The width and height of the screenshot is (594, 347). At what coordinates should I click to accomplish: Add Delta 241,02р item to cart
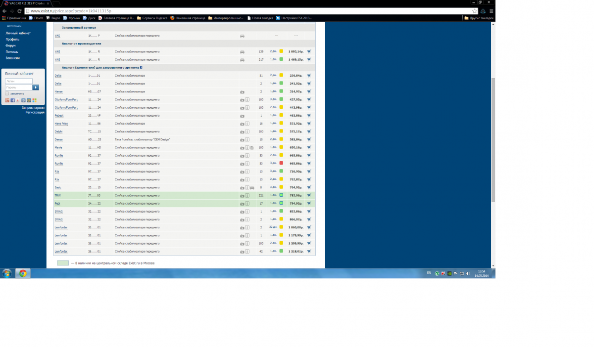click(309, 84)
